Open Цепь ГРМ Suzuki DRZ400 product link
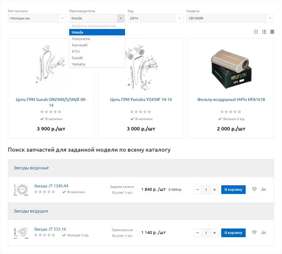This screenshot has height=254, width=282. click(x=51, y=102)
